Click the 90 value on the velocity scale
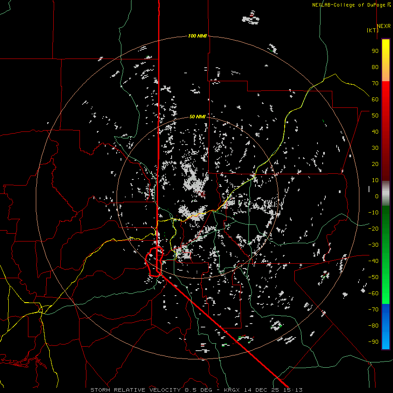Image resolution: width=393 pixels, height=393 pixels. [x=375, y=51]
